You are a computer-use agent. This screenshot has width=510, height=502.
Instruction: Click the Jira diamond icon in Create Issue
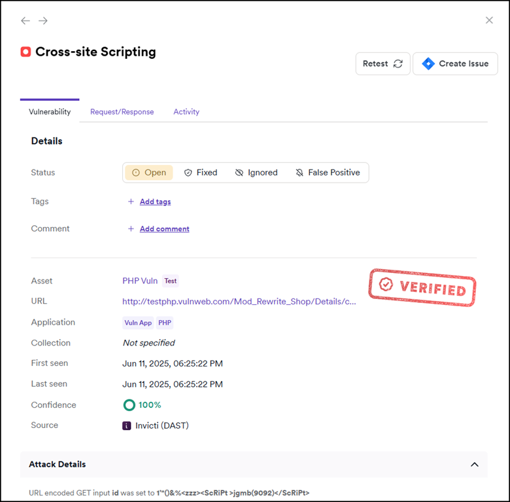point(428,63)
